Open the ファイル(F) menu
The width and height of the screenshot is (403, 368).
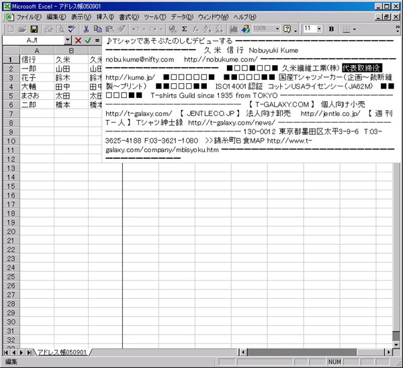pos(29,17)
